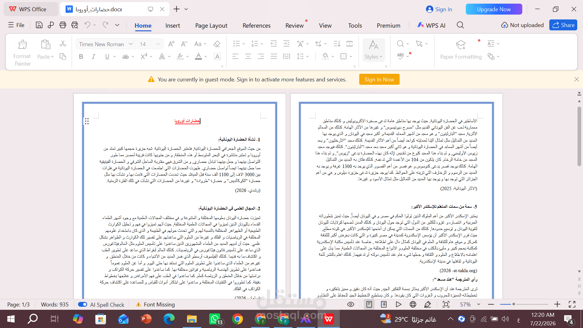Screen dimensions: 583x328
Task: Click Sign In at the top
Action: (439, 9)
